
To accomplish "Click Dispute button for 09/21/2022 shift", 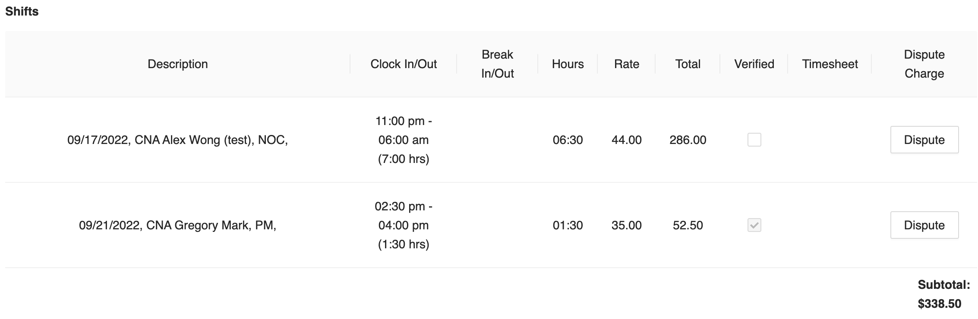I will coord(924,225).
